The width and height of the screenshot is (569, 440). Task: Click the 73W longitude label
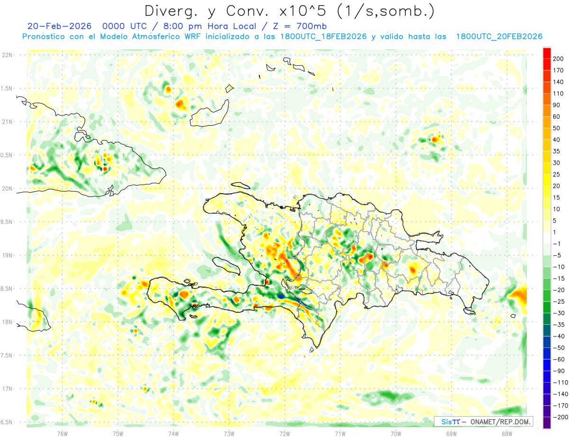(x=229, y=433)
